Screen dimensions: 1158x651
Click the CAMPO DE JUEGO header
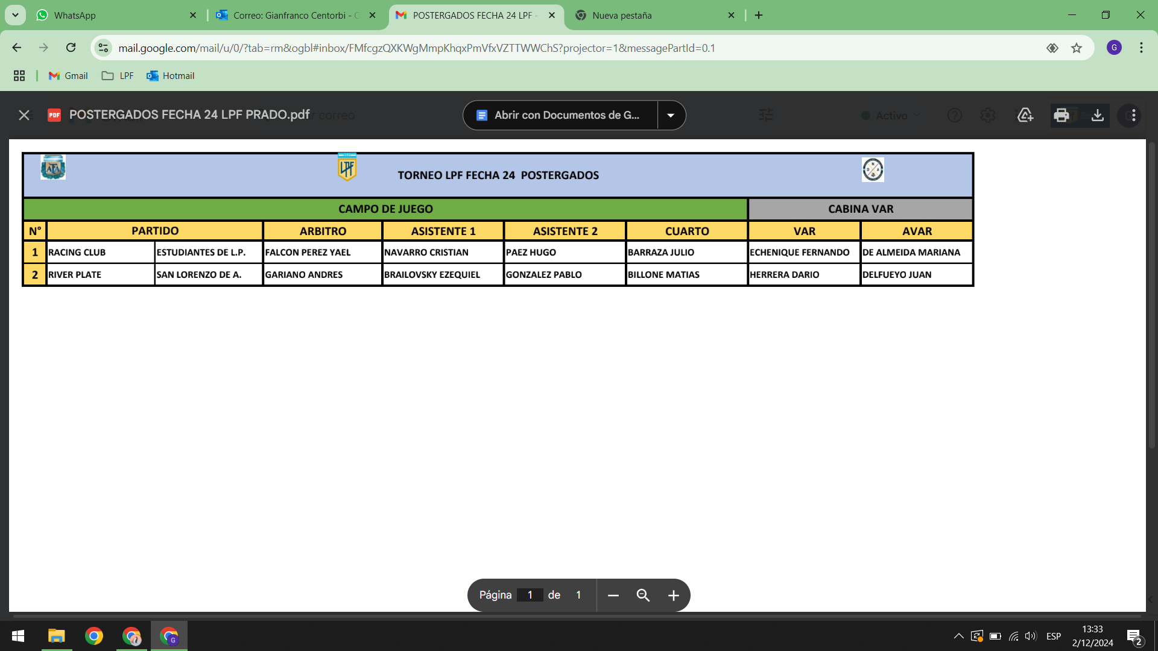[x=385, y=209]
